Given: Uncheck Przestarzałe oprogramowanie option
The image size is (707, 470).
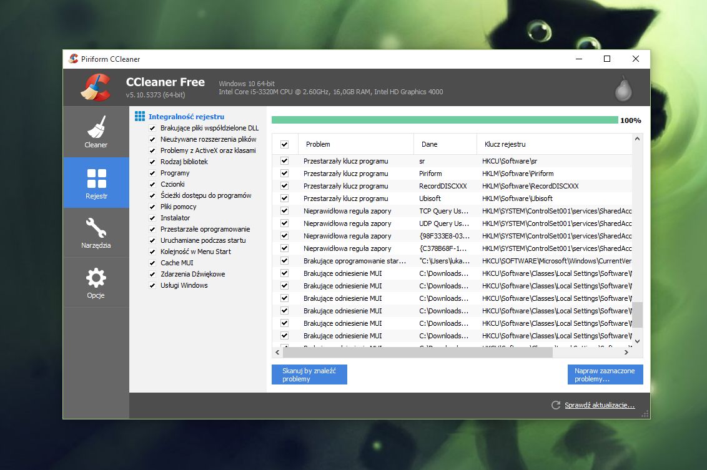Looking at the screenshot, I should [152, 229].
